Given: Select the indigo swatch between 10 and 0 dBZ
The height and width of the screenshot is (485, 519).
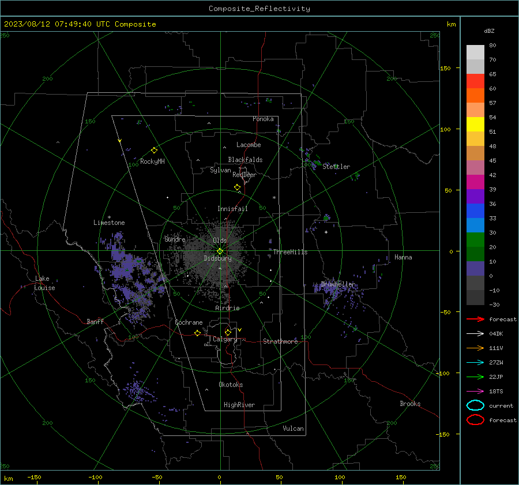Looking at the screenshot, I should [475, 269].
